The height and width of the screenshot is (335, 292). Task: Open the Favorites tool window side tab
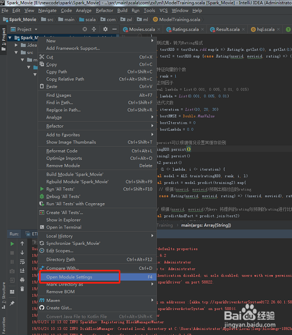pyautogui.click(x=4, y=326)
